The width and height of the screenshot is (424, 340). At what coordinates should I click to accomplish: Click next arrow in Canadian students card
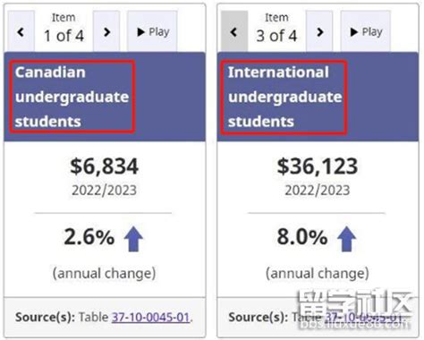[x=106, y=31]
